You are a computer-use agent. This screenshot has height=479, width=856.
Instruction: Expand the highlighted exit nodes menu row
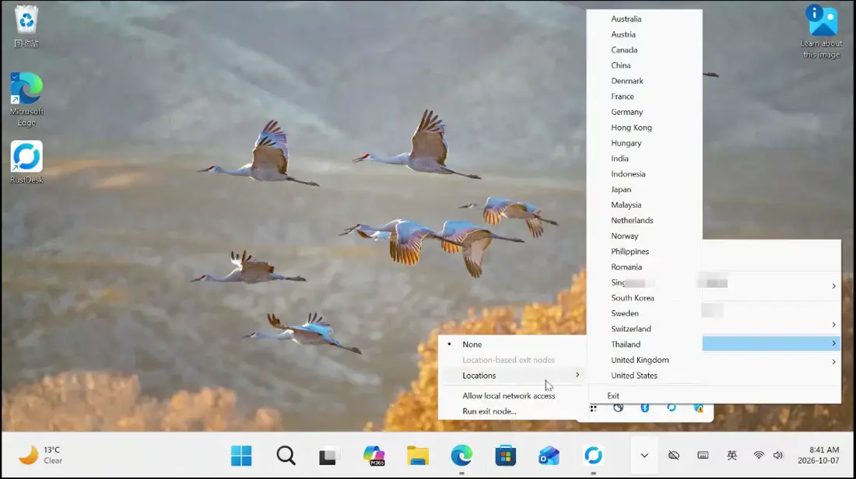[x=771, y=343]
